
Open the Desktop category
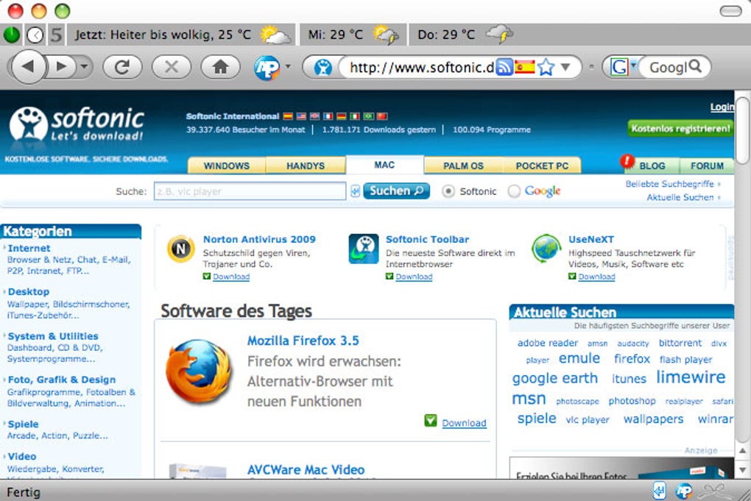28,291
